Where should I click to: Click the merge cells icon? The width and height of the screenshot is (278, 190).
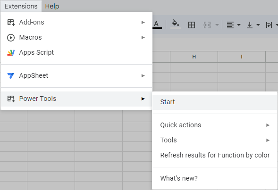click(x=207, y=25)
